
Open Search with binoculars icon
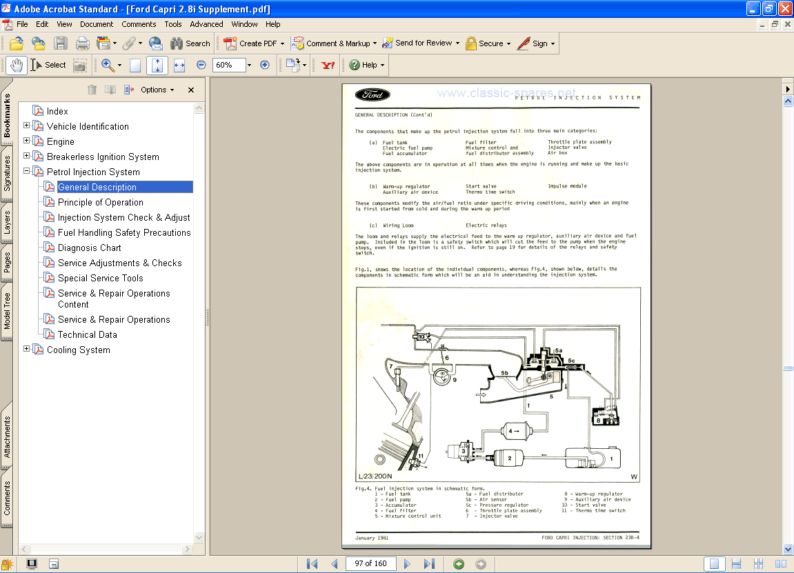pyautogui.click(x=190, y=43)
